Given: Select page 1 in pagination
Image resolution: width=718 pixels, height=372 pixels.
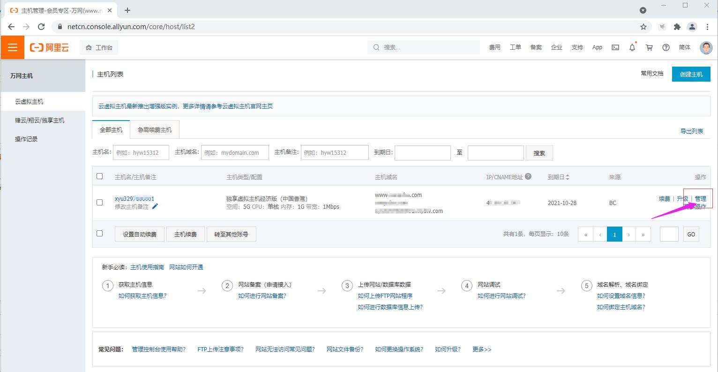Looking at the screenshot, I should coord(614,234).
